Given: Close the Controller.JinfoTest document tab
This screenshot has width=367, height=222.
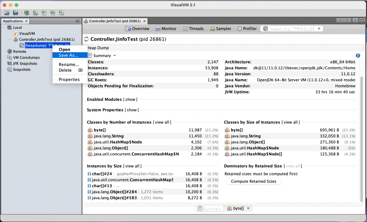Looking at the screenshot, I should pos(144,21).
